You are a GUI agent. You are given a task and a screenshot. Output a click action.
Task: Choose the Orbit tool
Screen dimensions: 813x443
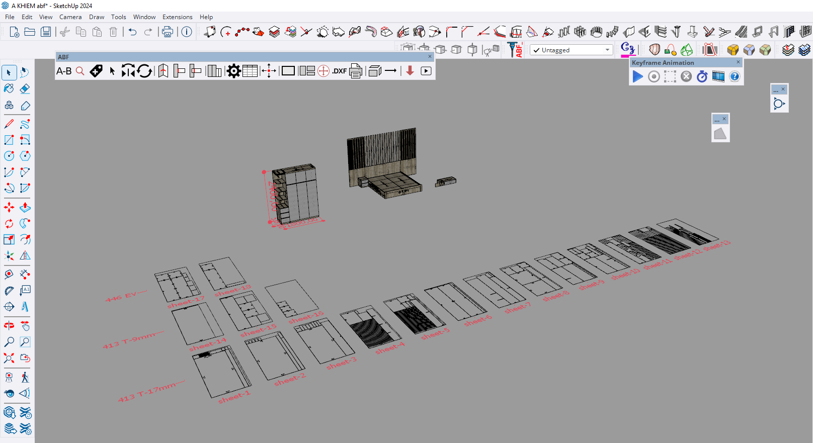coord(9,326)
